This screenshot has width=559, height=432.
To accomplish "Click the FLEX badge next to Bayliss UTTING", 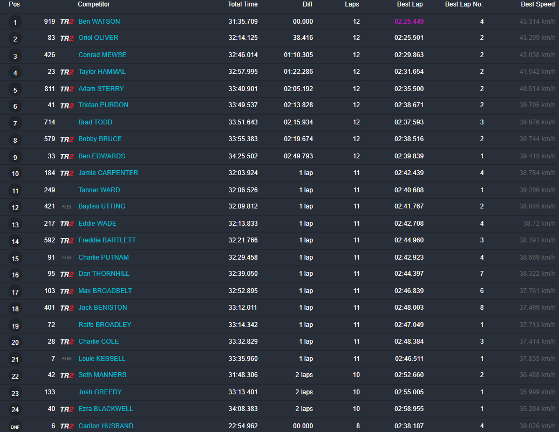I will click(66, 206).
